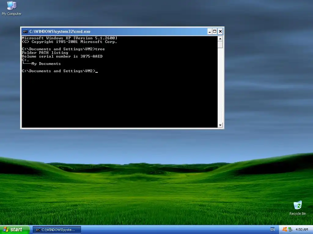Minimize the cmd.exe window
The image size is (313, 234).
pos(210,31)
